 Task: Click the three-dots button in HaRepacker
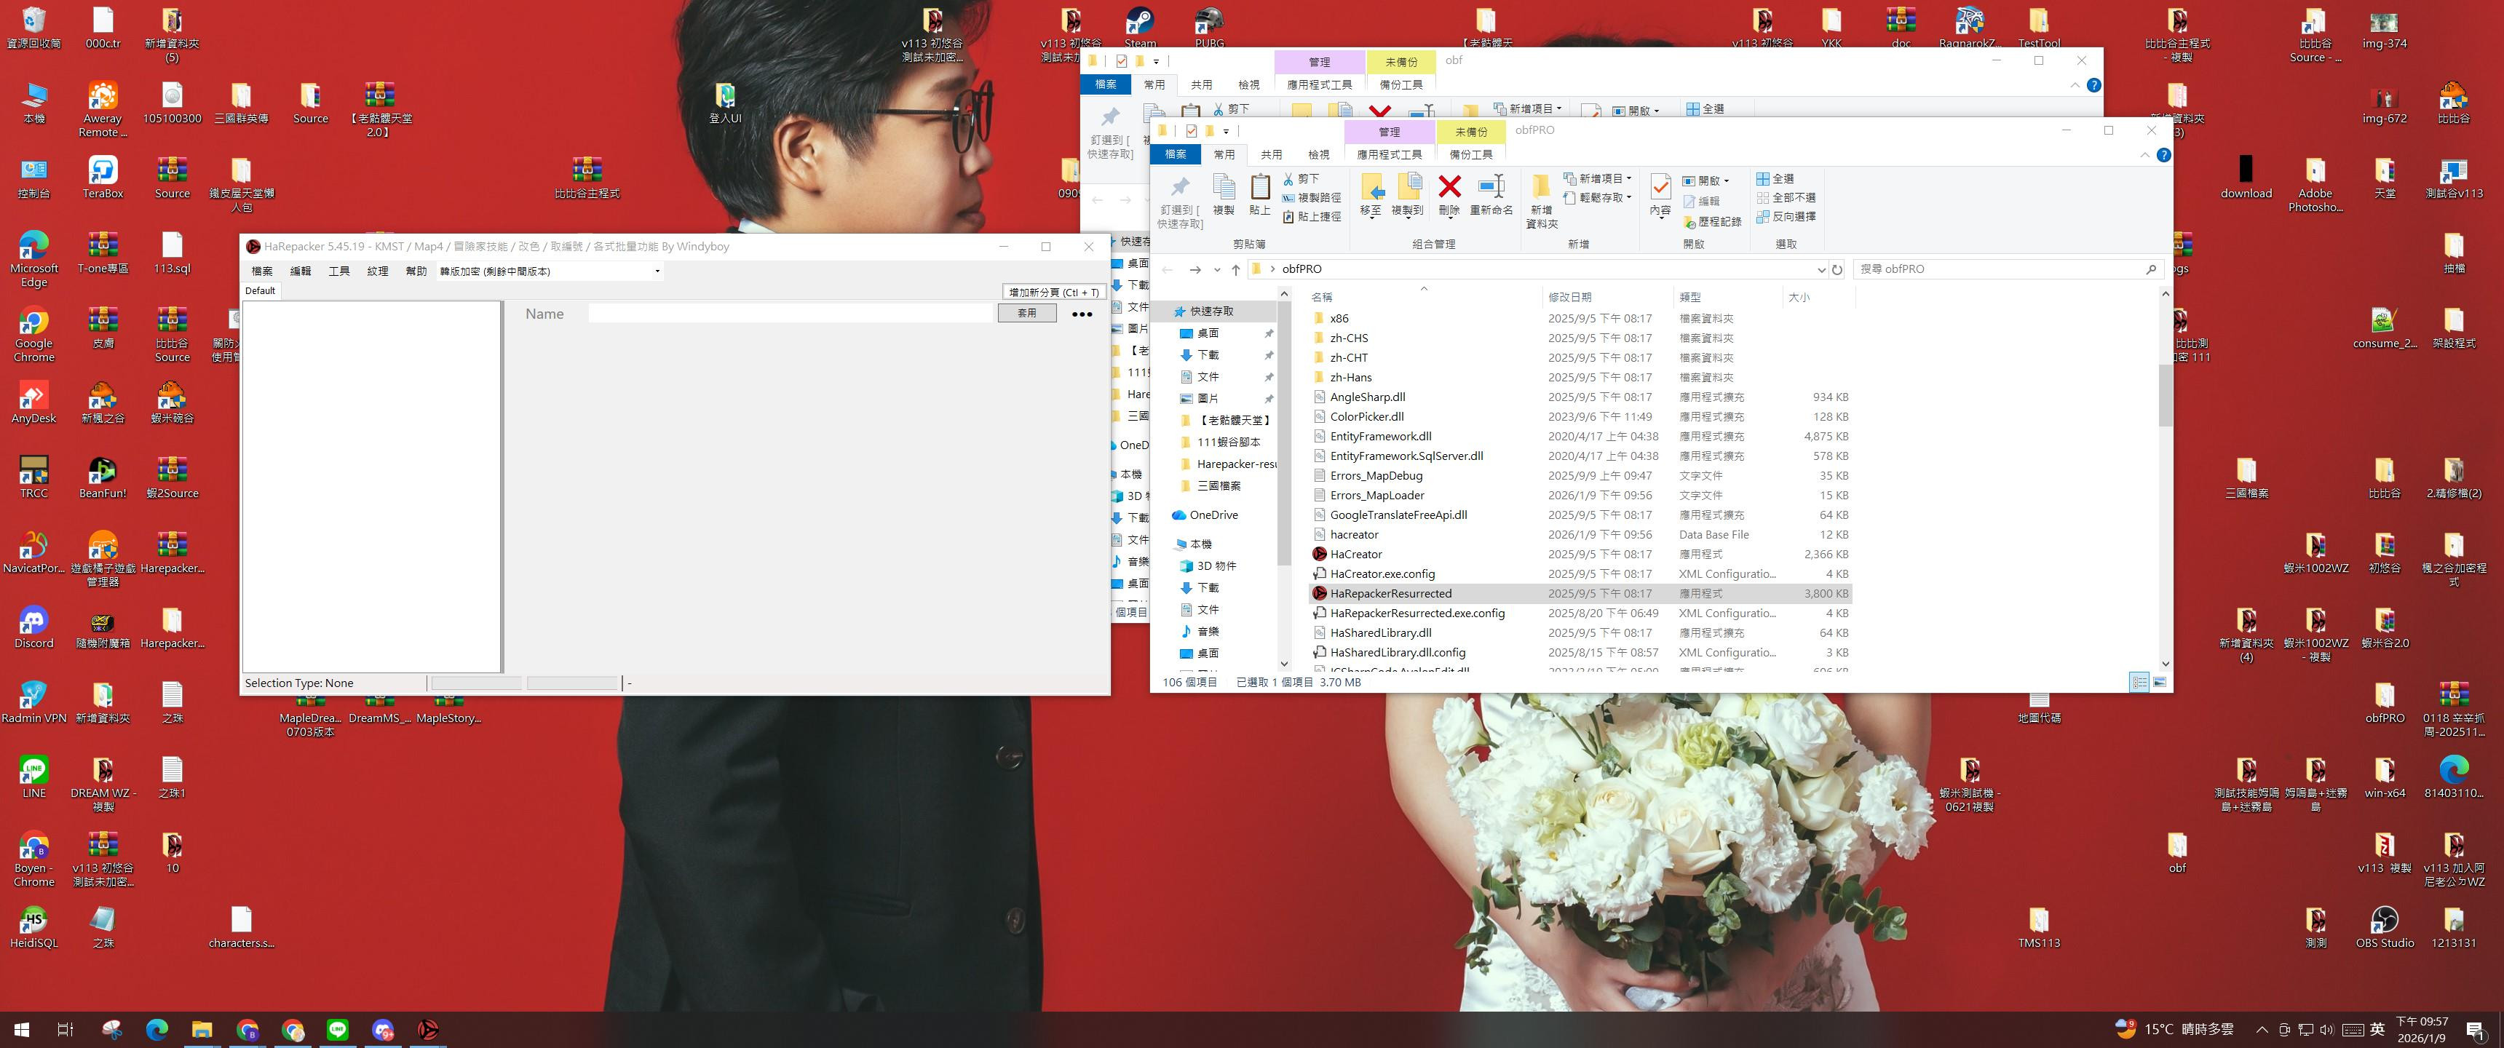coord(1081,314)
